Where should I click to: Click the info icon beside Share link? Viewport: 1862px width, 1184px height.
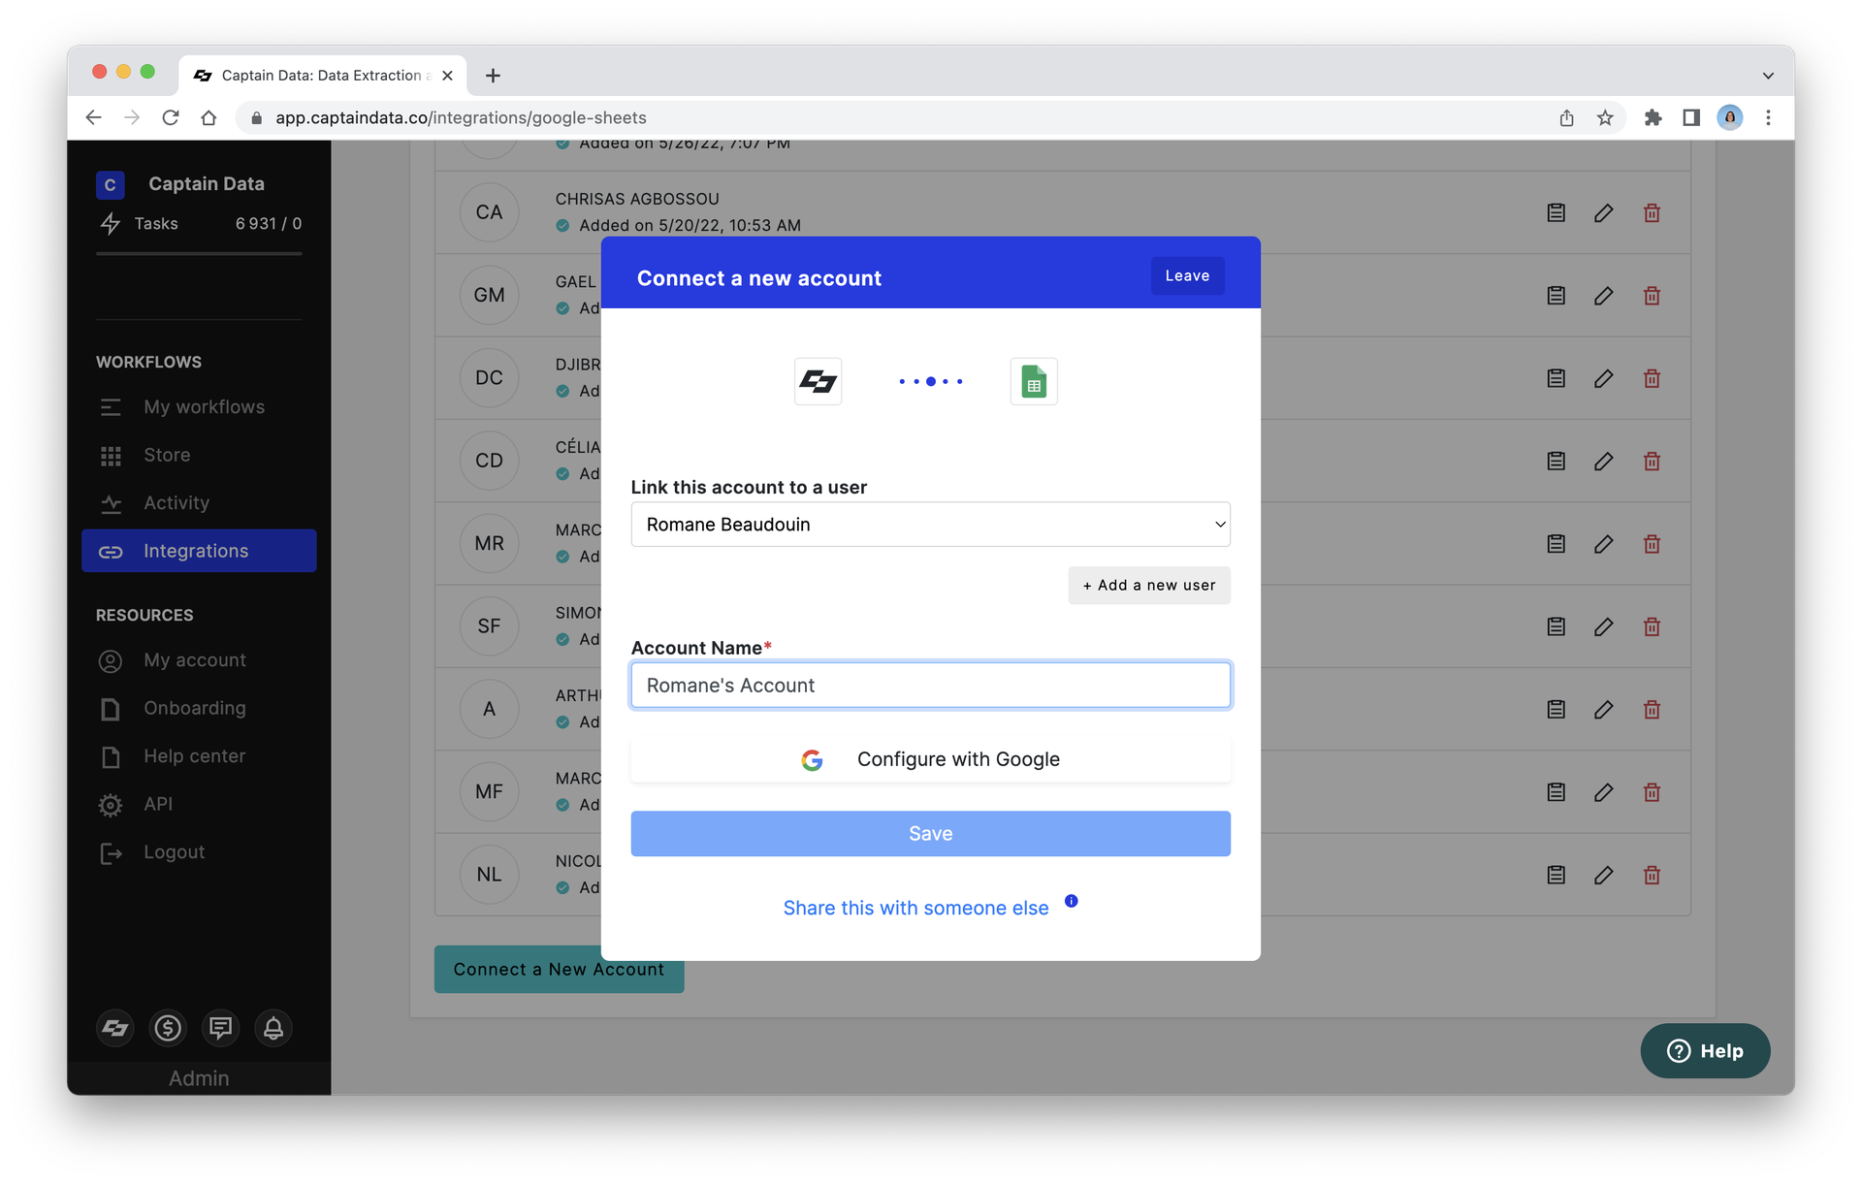pos(1071,901)
